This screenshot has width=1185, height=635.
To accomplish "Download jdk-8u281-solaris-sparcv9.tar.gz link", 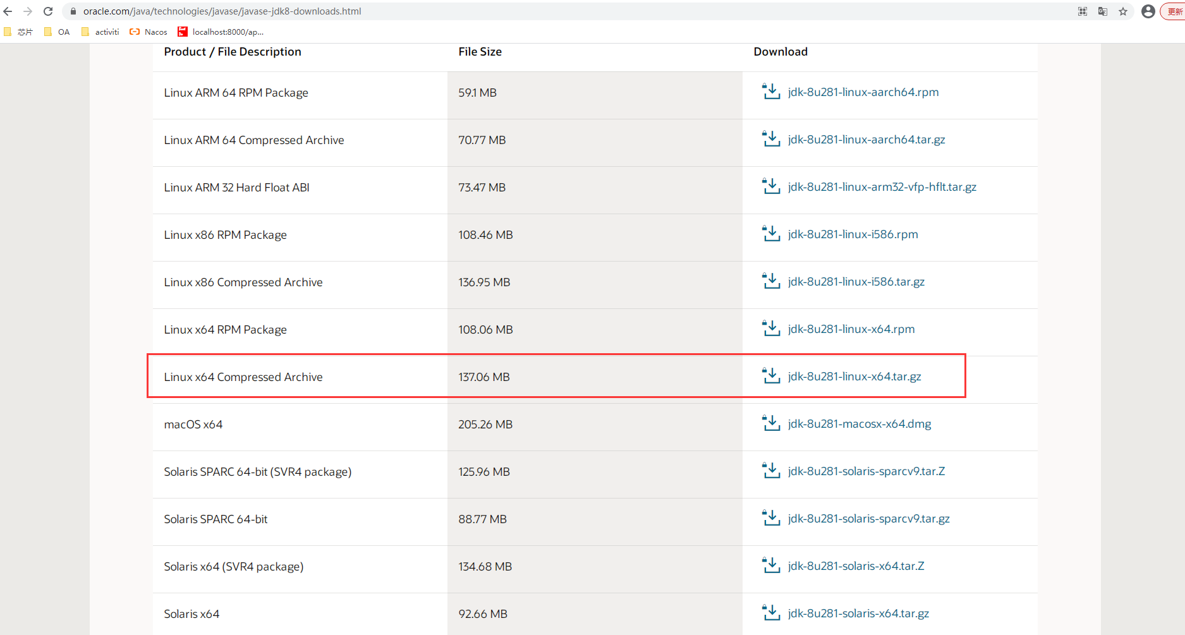I will pos(869,519).
